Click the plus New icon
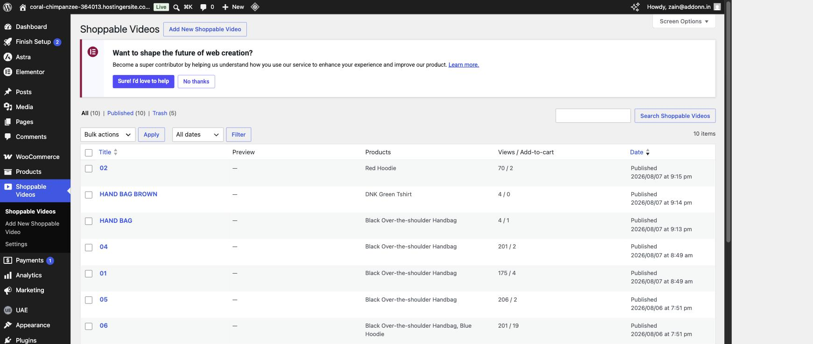 click(225, 7)
